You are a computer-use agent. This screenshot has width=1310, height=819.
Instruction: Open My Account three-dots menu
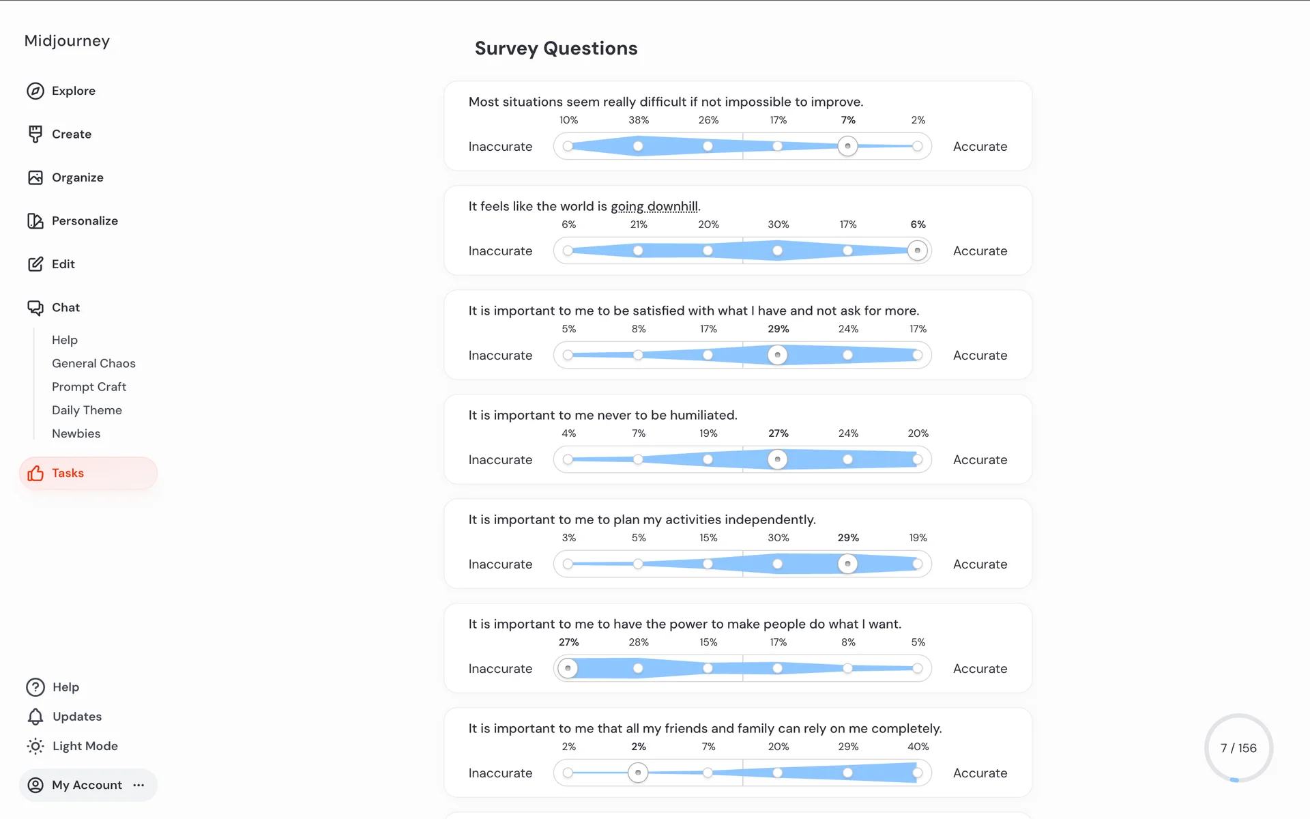pyautogui.click(x=139, y=785)
